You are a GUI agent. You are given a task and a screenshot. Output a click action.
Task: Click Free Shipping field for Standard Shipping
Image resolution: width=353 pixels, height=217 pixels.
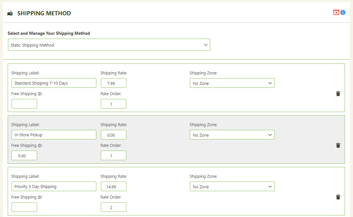point(24,104)
